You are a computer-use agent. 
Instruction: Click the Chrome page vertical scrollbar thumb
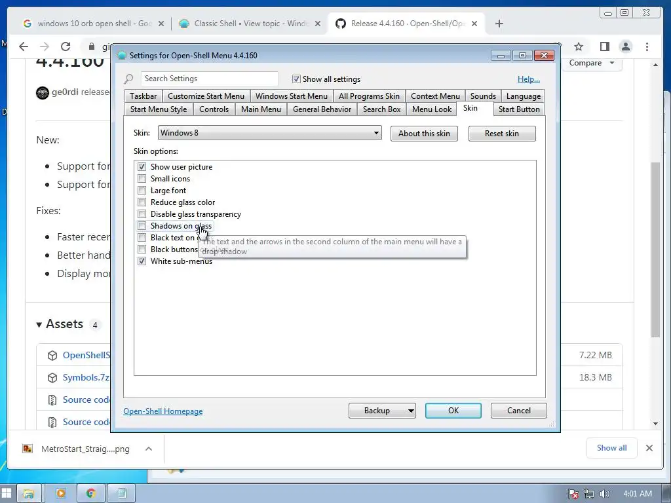tap(655, 250)
